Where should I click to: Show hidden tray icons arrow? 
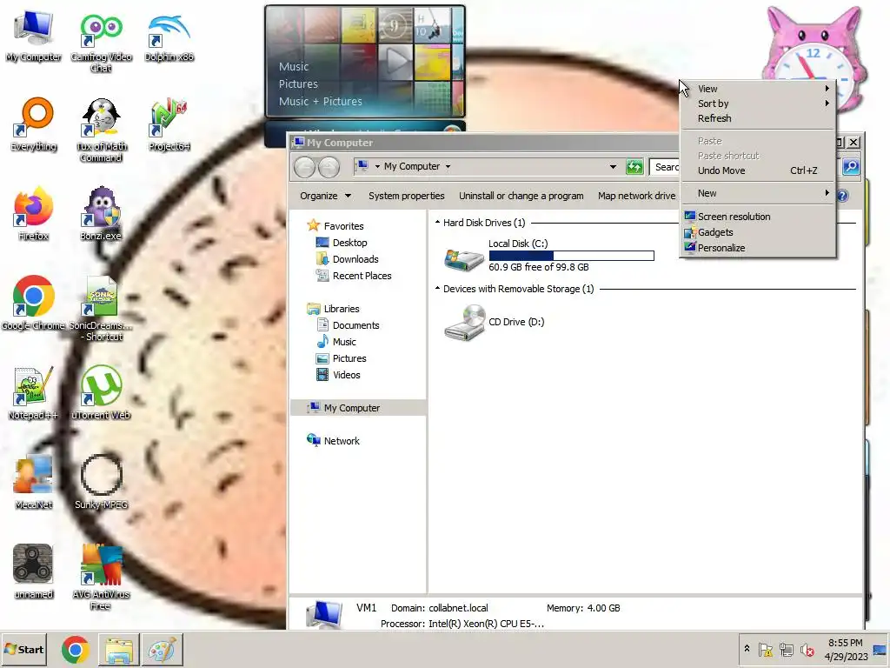pyautogui.click(x=747, y=649)
